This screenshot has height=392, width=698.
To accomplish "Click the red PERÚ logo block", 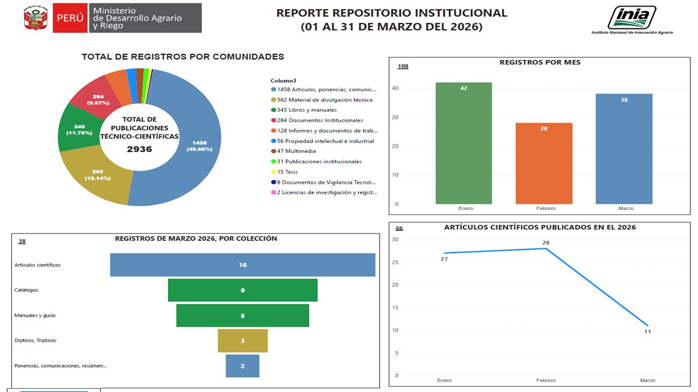I will (70, 18).
